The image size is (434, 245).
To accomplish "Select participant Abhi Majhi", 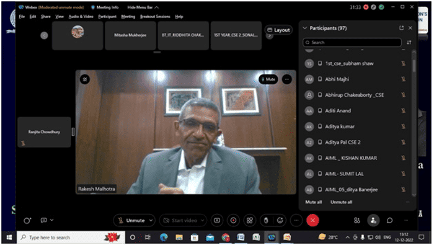I will click(355, 79).
